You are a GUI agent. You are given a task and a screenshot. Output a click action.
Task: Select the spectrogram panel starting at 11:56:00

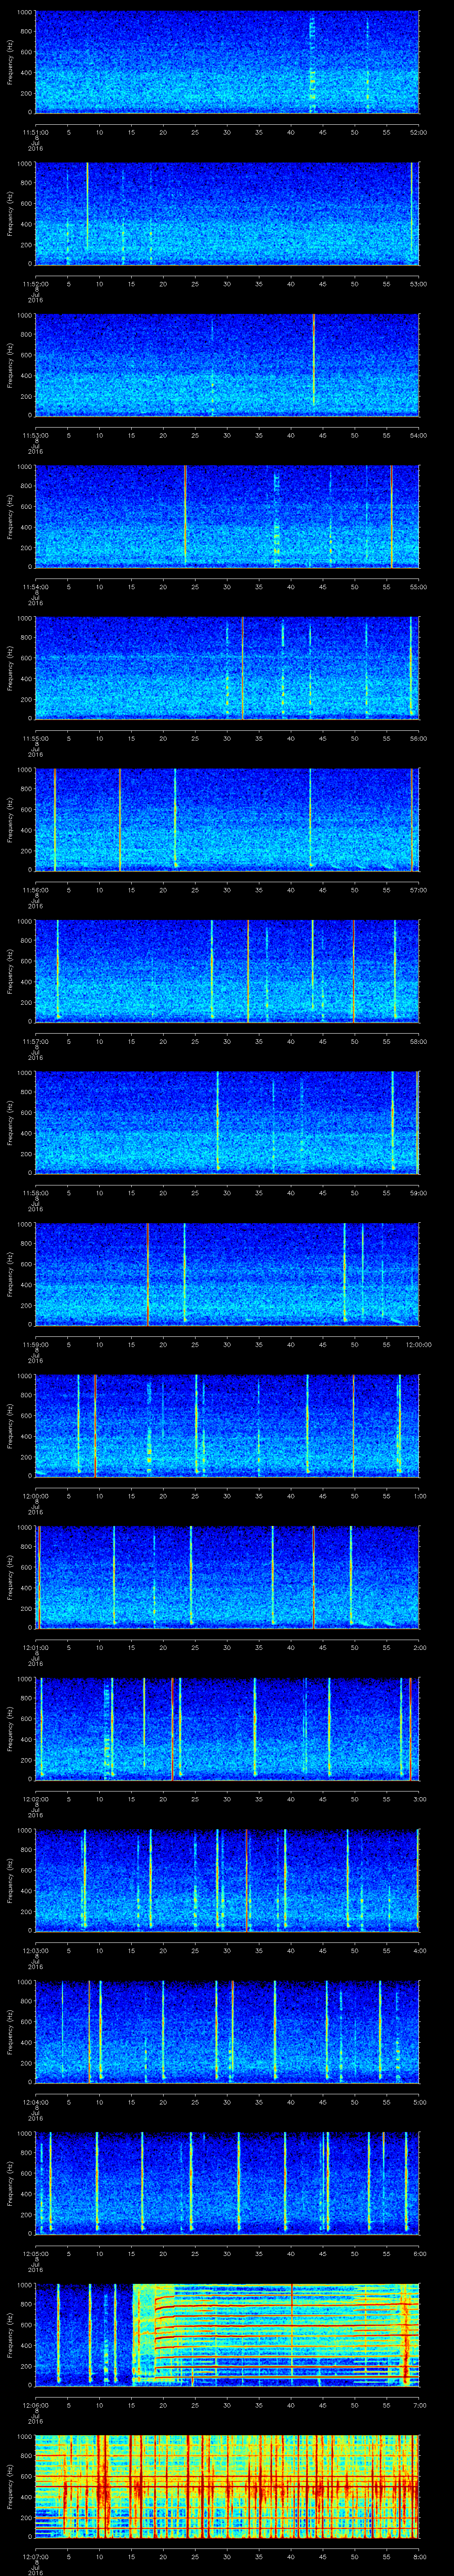[x=227, y=820]
